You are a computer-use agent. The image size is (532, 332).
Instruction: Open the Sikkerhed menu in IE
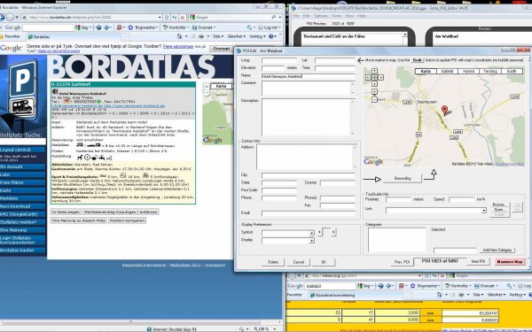[236, 36]
